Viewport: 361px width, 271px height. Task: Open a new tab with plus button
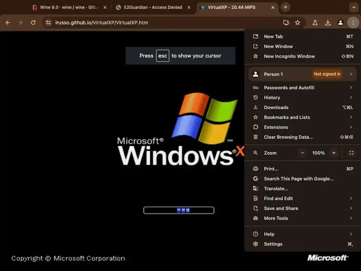286,7
